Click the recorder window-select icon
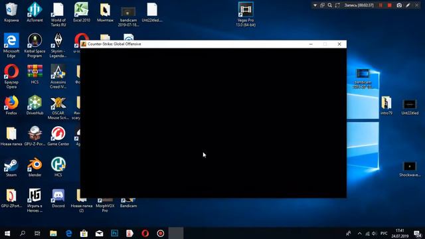 (x=322, y=5)
